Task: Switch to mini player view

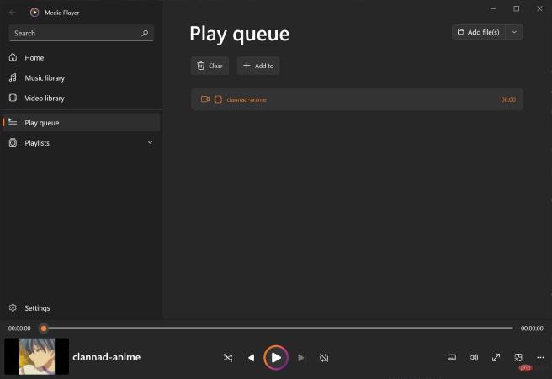Action: click(x=518, y=358)
